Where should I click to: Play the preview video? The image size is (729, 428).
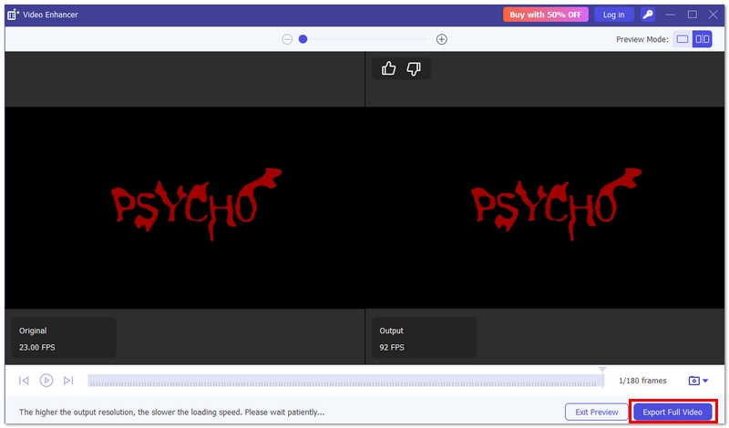coord(46,381)
